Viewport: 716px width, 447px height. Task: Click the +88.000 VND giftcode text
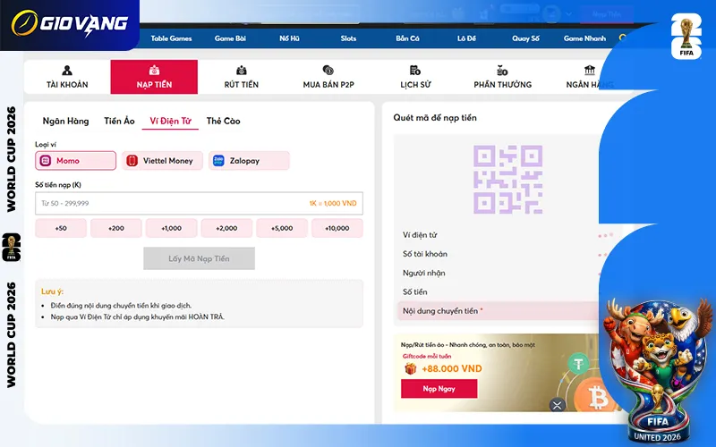(x=452, y=368)
